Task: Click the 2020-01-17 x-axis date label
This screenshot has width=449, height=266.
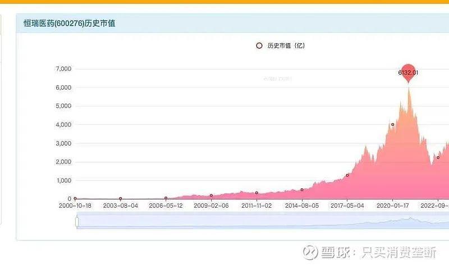Action: click(x=392, y=206)
